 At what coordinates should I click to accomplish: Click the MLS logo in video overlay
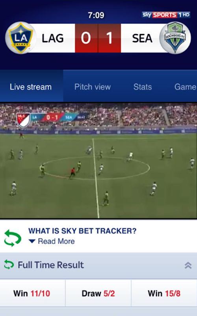[x=24, y=120]
